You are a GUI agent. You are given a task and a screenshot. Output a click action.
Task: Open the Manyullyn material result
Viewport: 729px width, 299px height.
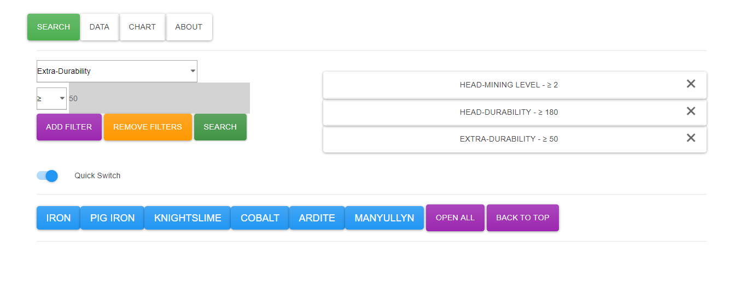click(384, 218)
